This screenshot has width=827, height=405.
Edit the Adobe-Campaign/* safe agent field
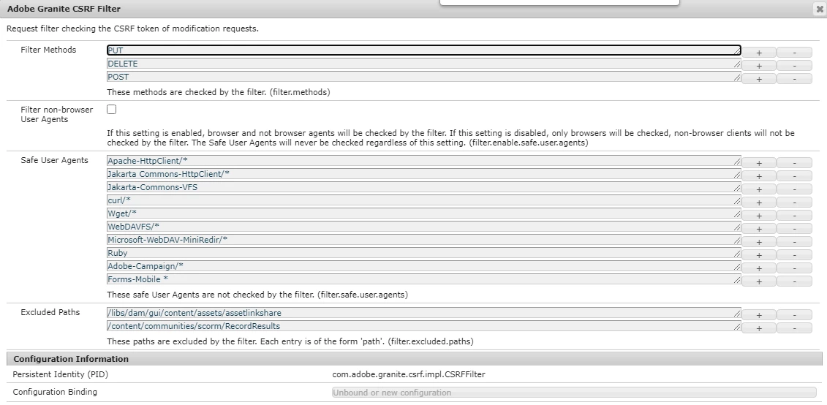pos(423,266)
